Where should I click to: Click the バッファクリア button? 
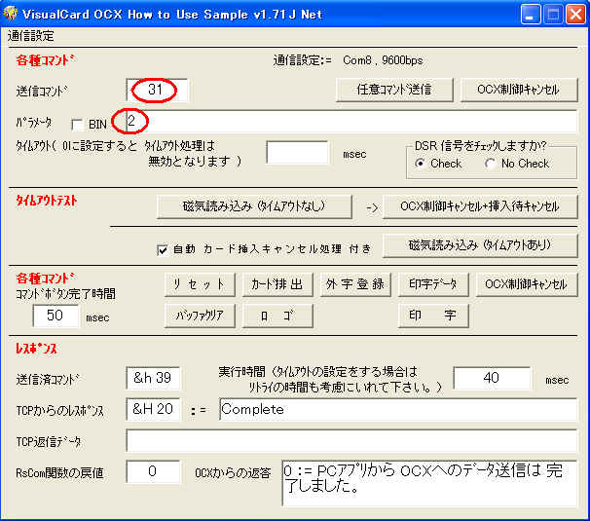point(200,316)
